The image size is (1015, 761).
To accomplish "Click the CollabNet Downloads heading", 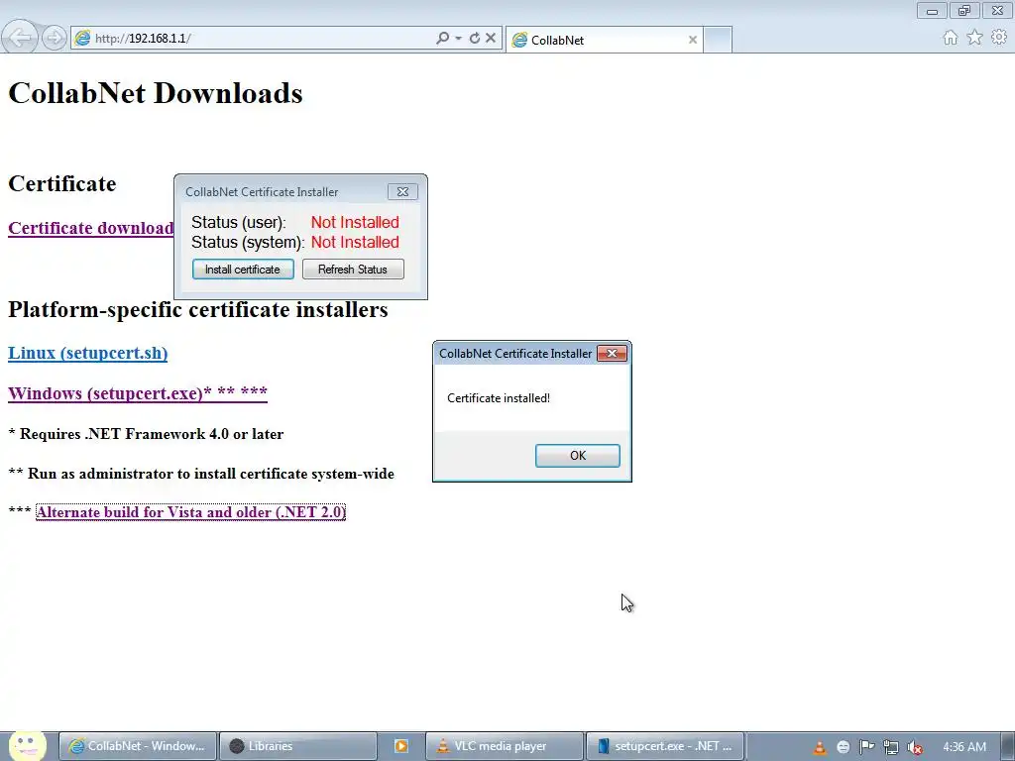I will pyautogui.click(x=156, y=93).
